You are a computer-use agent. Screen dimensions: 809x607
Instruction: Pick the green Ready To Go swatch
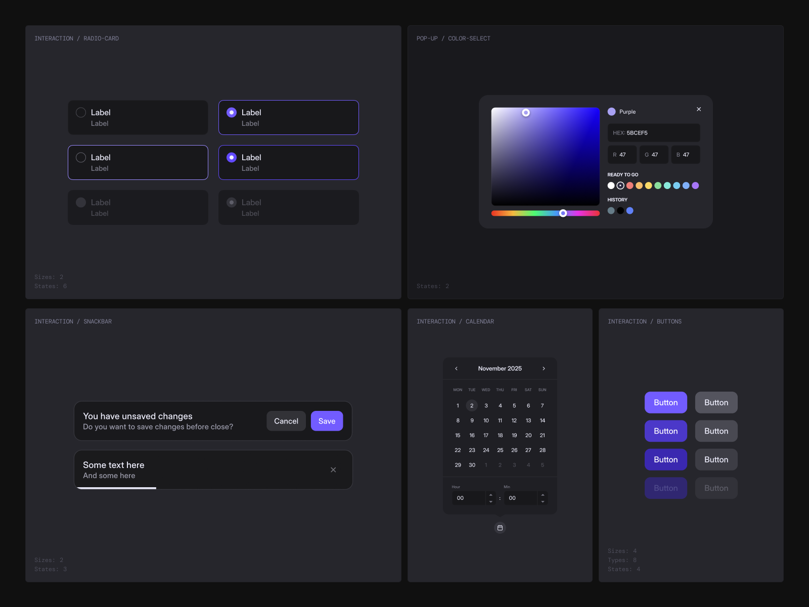[658, 185]
